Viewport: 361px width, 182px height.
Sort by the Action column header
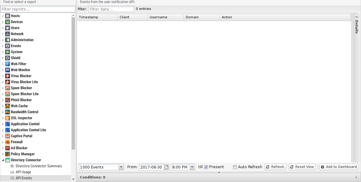click(285, 17)
